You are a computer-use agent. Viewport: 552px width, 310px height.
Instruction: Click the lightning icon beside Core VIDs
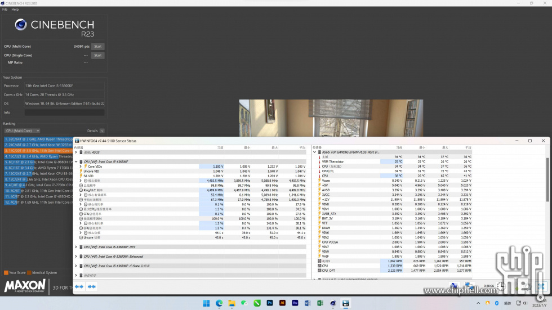pos(86,167)
